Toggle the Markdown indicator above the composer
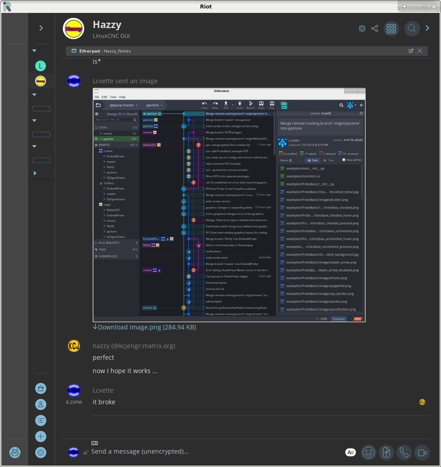441x467 pixels. point(94,443)
